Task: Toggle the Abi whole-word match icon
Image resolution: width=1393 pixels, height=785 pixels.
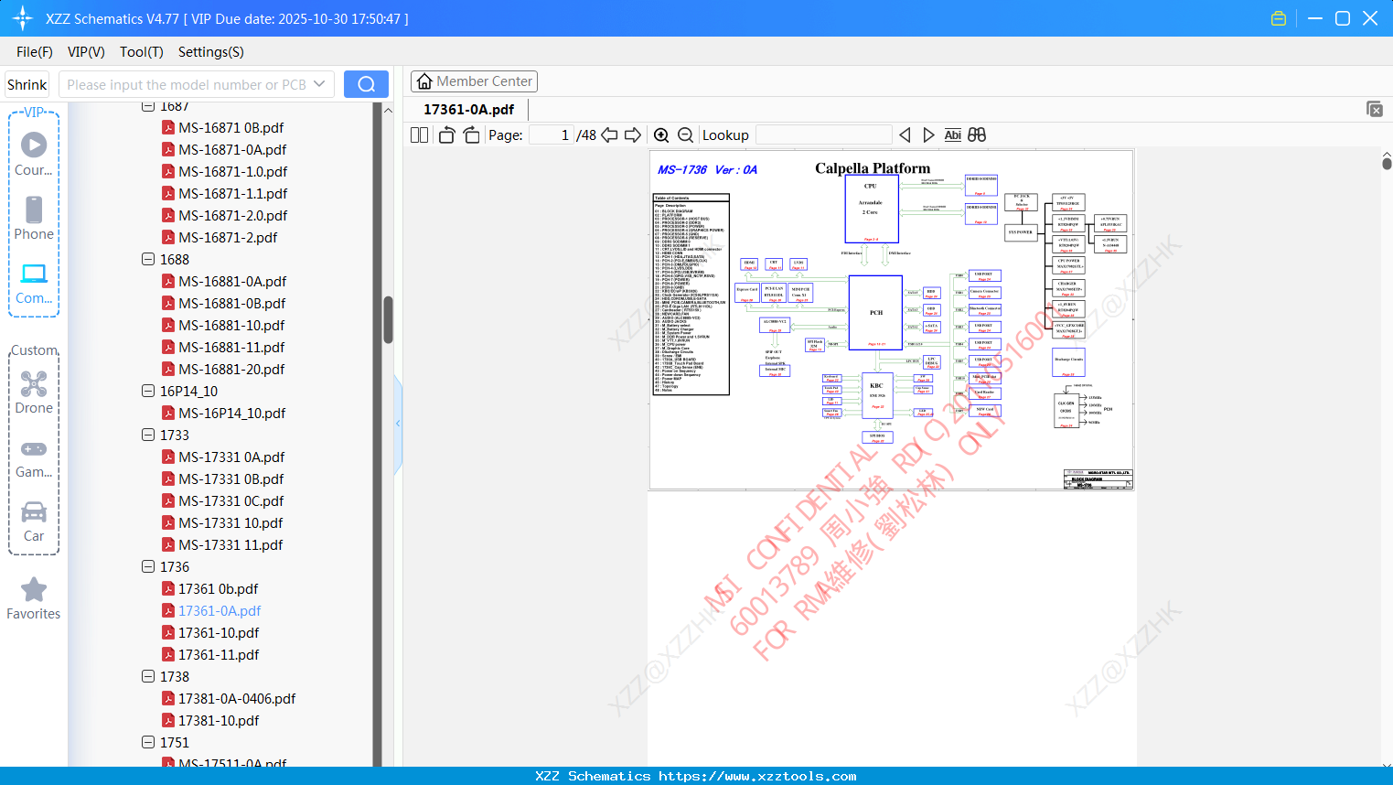Action: pyautogui.click(x=952, y=134)
